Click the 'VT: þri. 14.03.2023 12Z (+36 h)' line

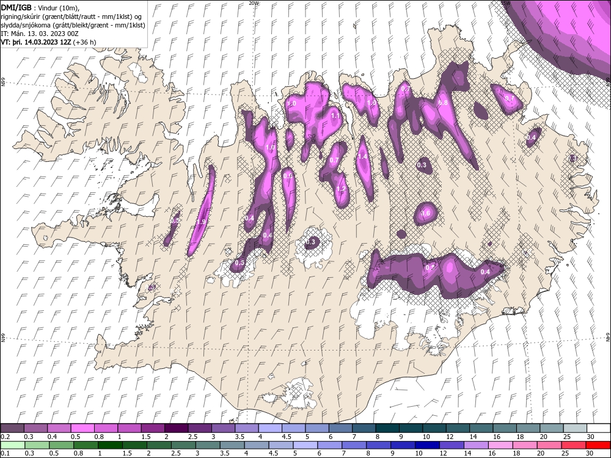point(49,42)
